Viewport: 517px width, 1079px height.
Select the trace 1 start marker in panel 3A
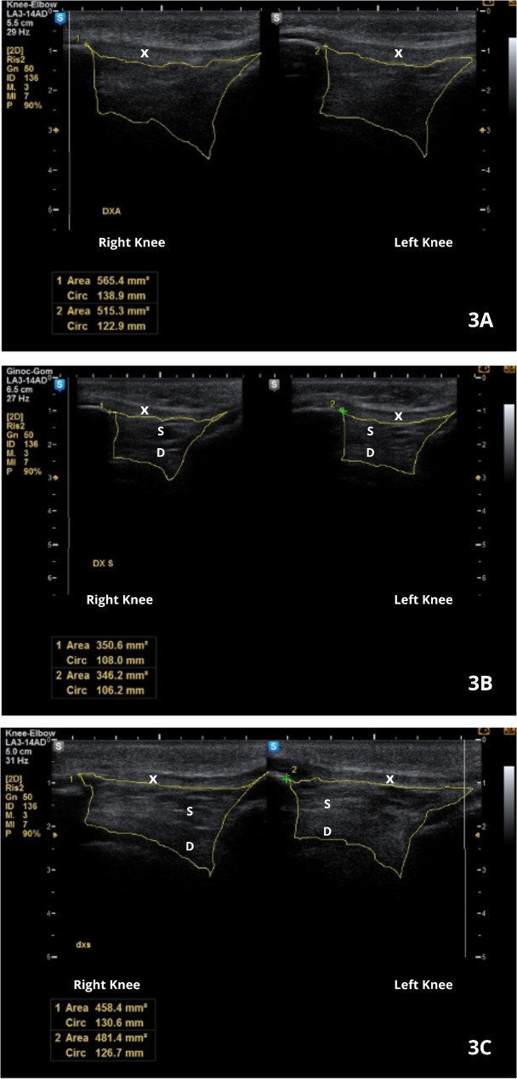point(87,46)
